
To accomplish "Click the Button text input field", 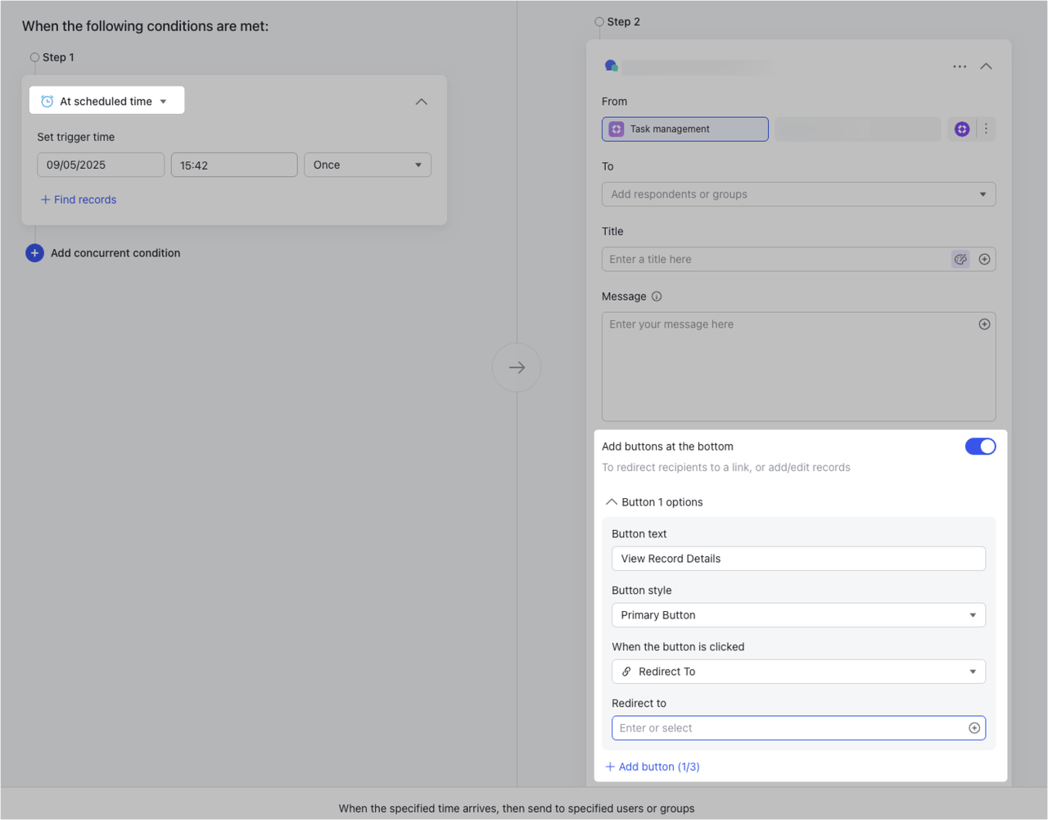I will (797, 559).
